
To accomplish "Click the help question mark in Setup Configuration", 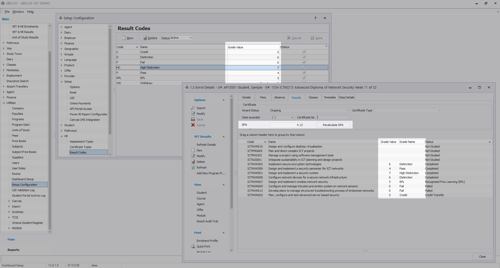I will pos(315,18).
